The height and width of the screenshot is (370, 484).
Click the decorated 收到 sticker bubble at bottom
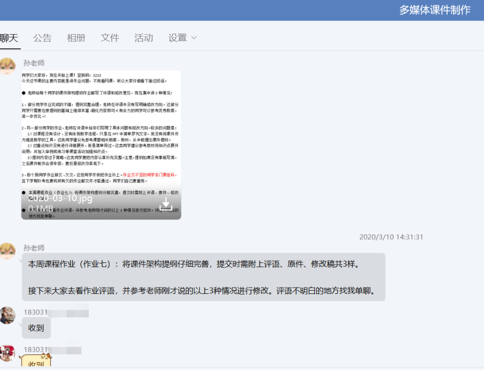tap(36, 362)
